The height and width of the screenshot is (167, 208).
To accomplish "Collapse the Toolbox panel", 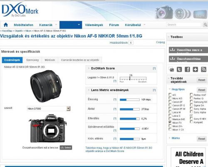I will [168, 37].
